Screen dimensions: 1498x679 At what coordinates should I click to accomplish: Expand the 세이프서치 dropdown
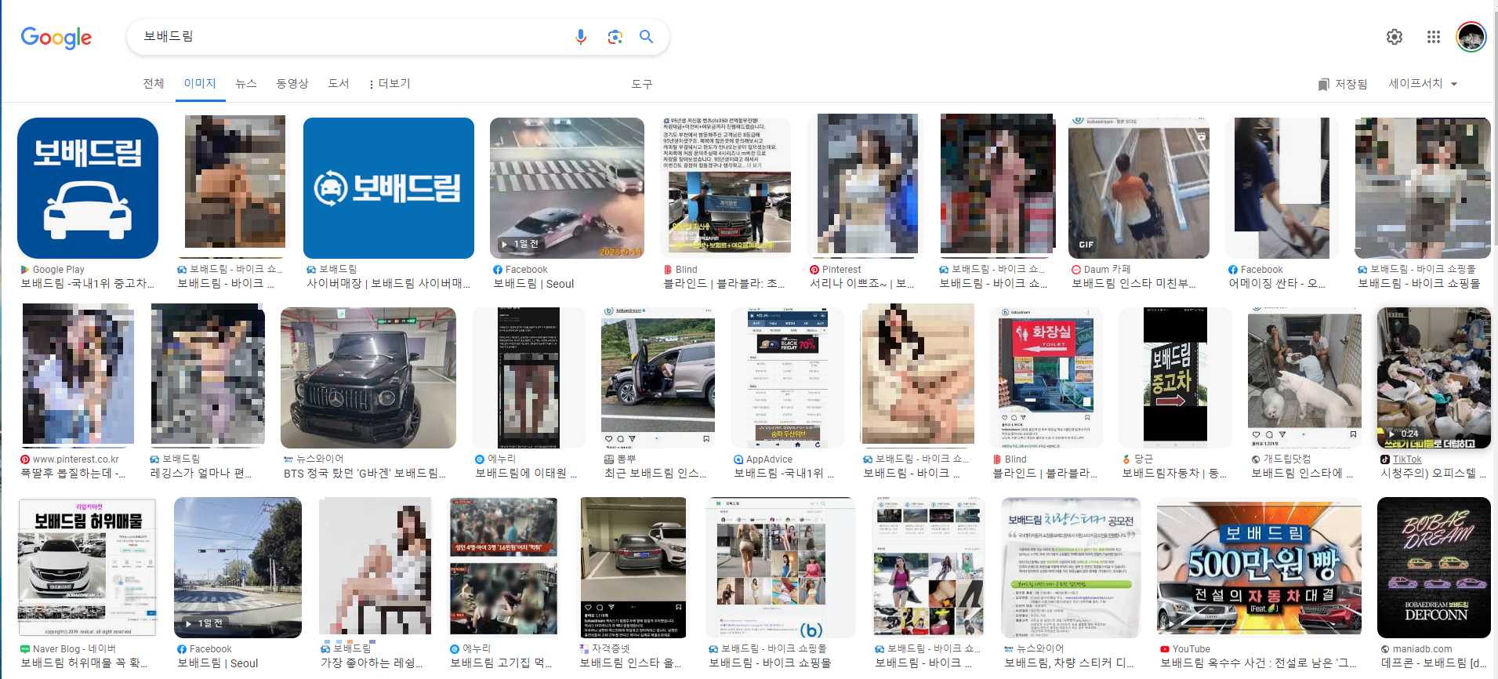click(x=1423, y=84)
